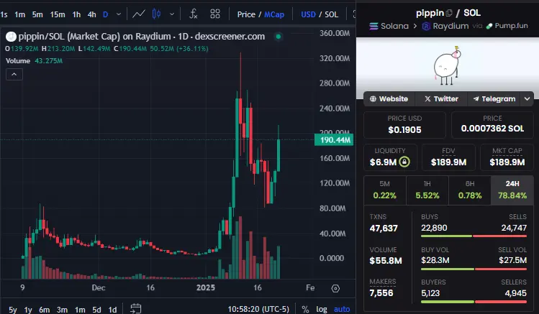Click the Volume 43.275M indicator legend
The height and width of the screenshot is (314, 539).
tap(34, 61)
